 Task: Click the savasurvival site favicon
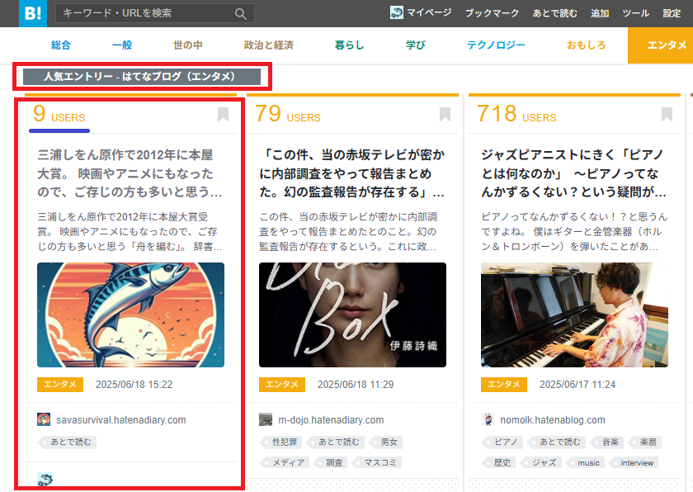point(43,419)
